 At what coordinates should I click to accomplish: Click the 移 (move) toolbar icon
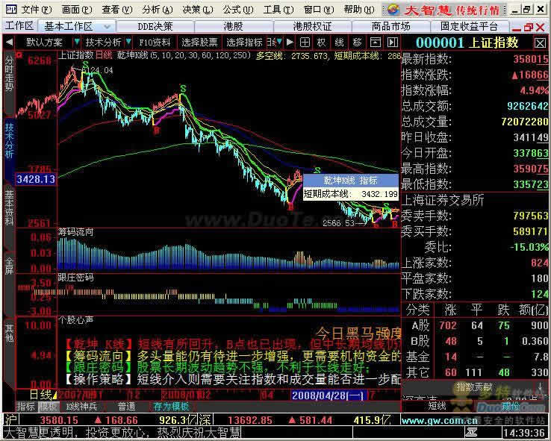coord(357,42)
